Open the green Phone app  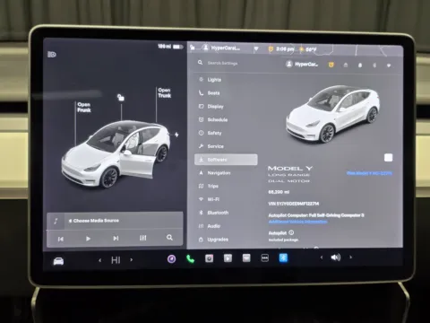[190, 259]
